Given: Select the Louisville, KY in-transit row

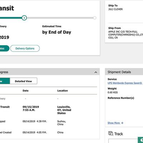Looking at the screenshot, I should (49, 110).
